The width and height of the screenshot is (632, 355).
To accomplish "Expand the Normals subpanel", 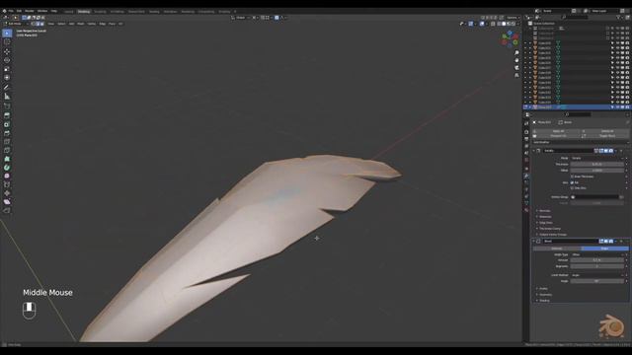I will pos(544,210).
